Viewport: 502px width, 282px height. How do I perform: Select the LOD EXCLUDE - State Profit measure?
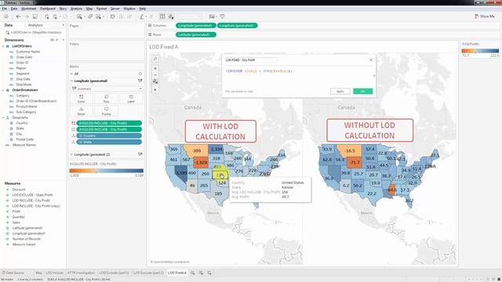click(x=32, y=195)
